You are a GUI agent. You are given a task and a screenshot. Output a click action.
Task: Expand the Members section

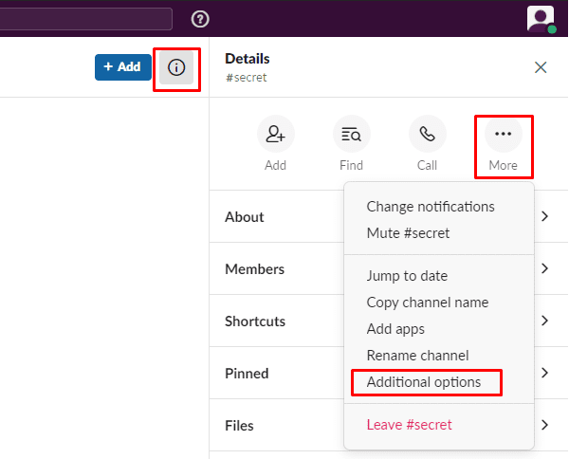389,269
